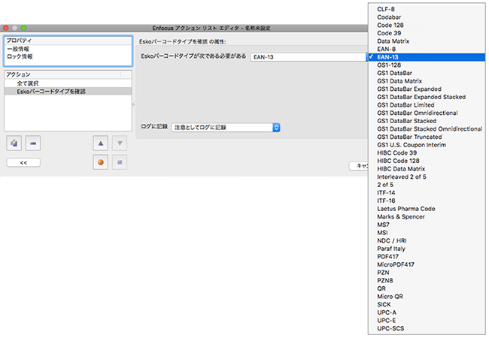
Task: Choose GS1 DataBar Expanded entry
Action: (x=427, y=89)
